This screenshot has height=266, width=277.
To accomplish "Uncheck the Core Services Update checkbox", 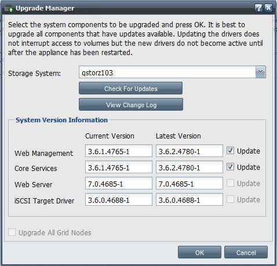I will [230, 167].
